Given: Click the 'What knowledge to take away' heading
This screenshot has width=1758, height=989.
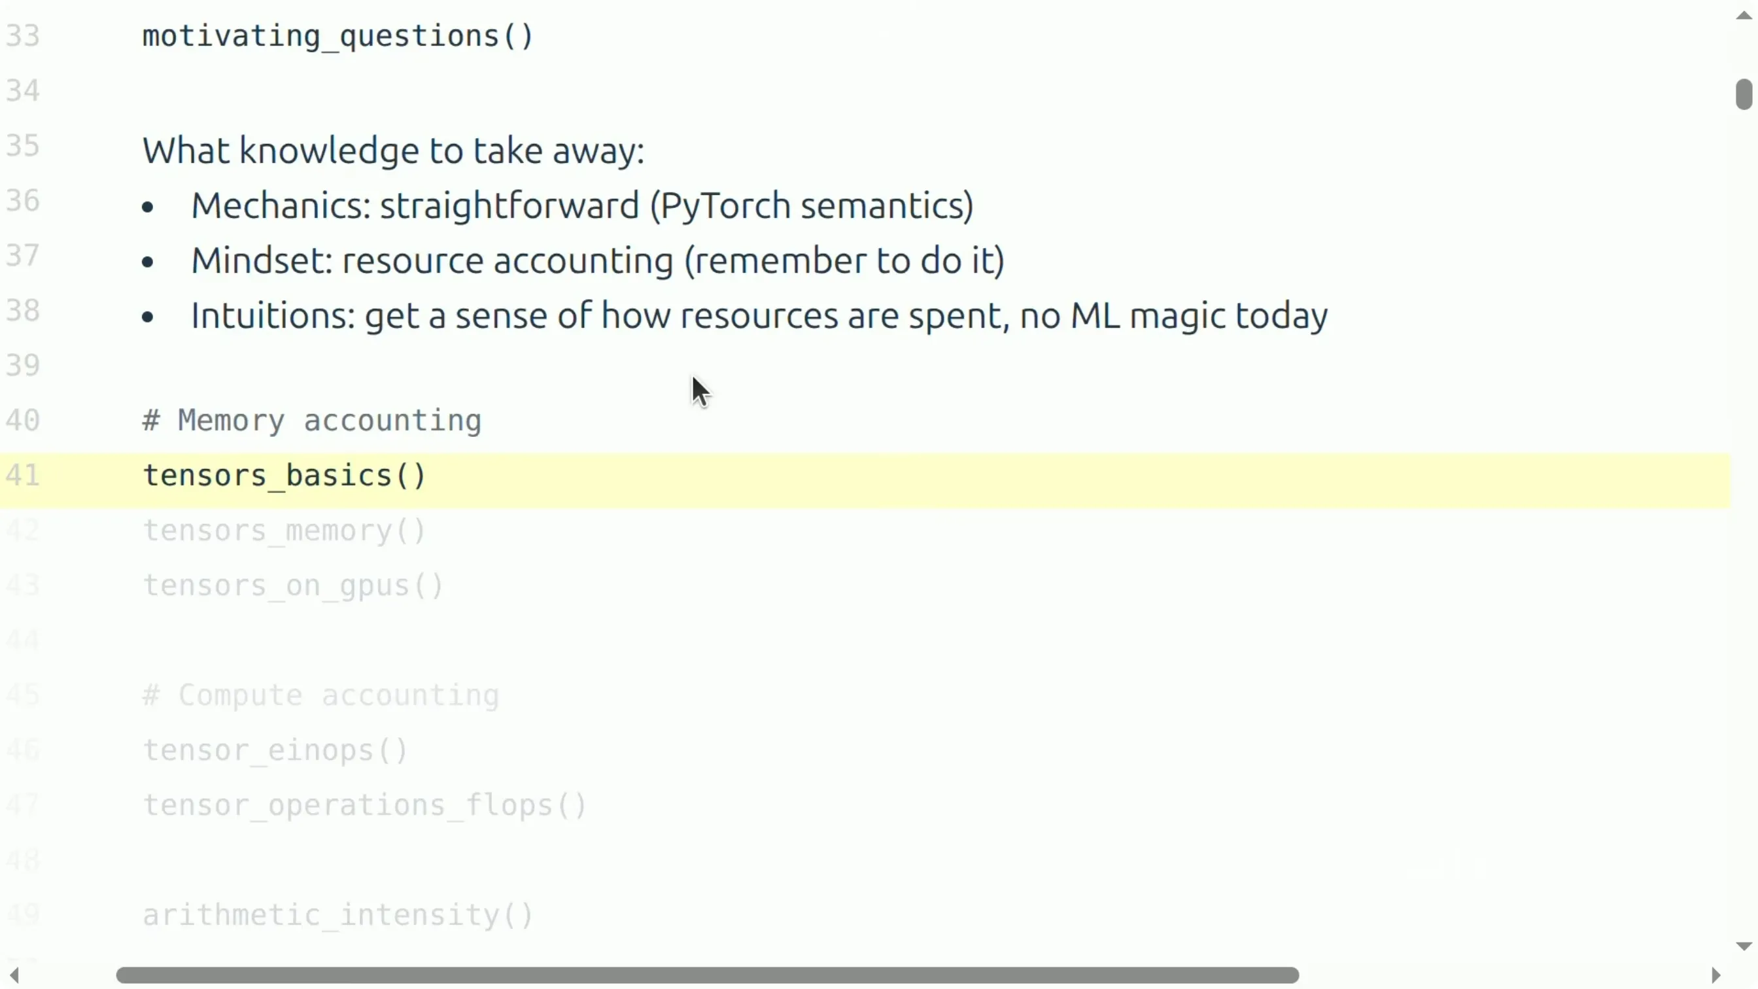Looking at the screenshot, I should tap(393, 151).
